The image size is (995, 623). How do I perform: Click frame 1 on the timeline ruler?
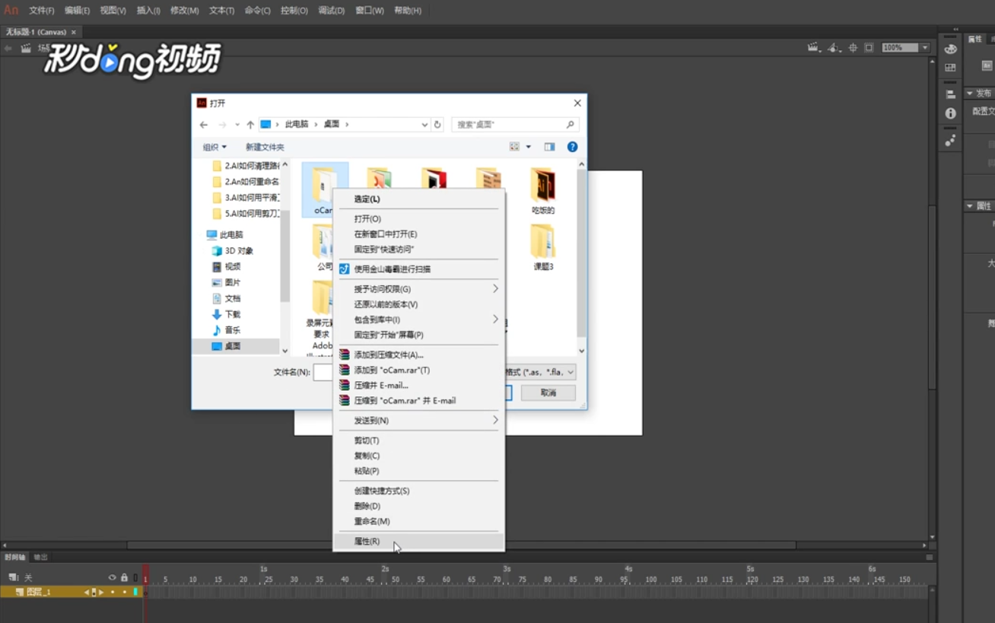146,580
